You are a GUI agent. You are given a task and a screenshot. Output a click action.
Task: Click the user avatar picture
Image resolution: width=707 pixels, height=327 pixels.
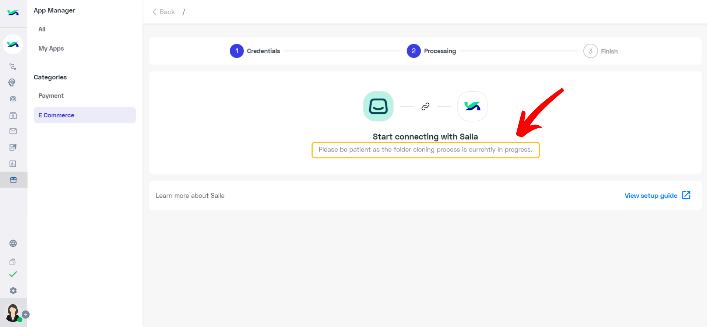[x=13, y=313]
